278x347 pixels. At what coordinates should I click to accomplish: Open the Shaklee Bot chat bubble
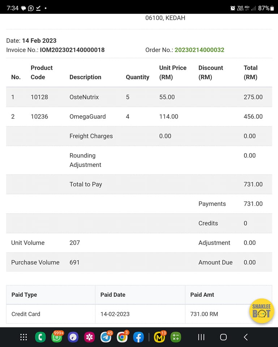point(261,311)
